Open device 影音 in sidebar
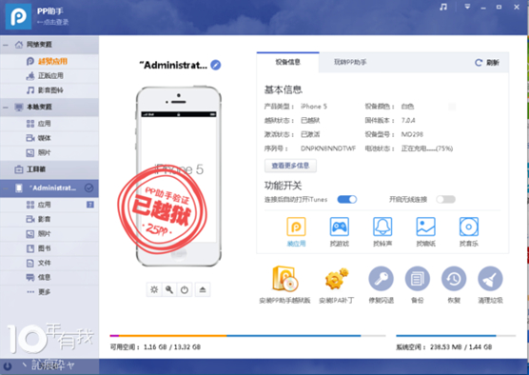The width and height of the screenshot is (529, 375). tap(49, 219)
